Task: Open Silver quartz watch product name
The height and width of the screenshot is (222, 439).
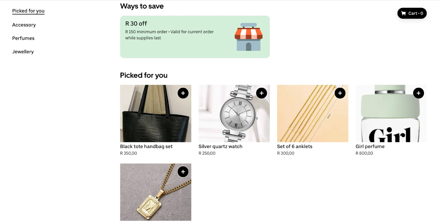Action: pyautogui.click(x=220, y=147)
